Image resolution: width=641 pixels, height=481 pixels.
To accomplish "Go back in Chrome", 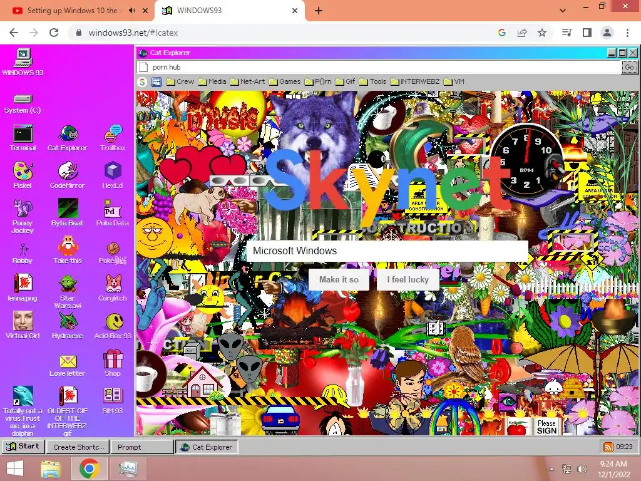I will (14, 33).
